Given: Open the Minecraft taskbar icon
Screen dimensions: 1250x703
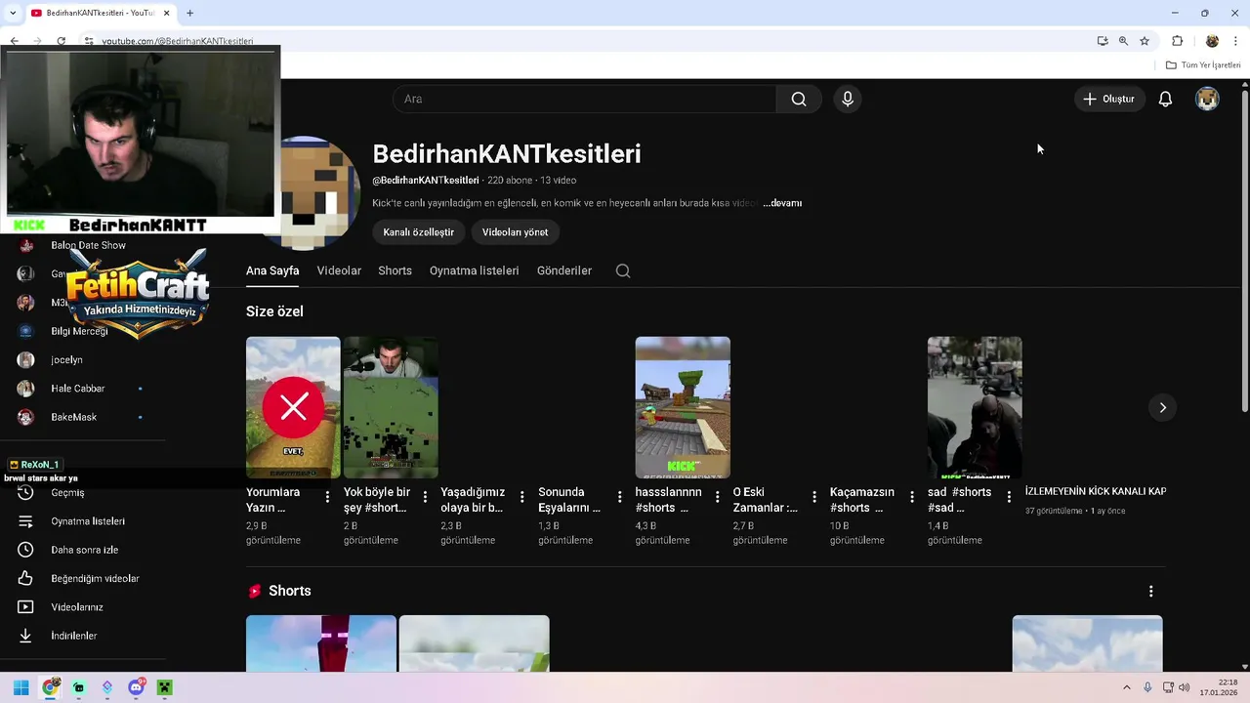Looking at the screenshot, I should (x=164, y=687).
